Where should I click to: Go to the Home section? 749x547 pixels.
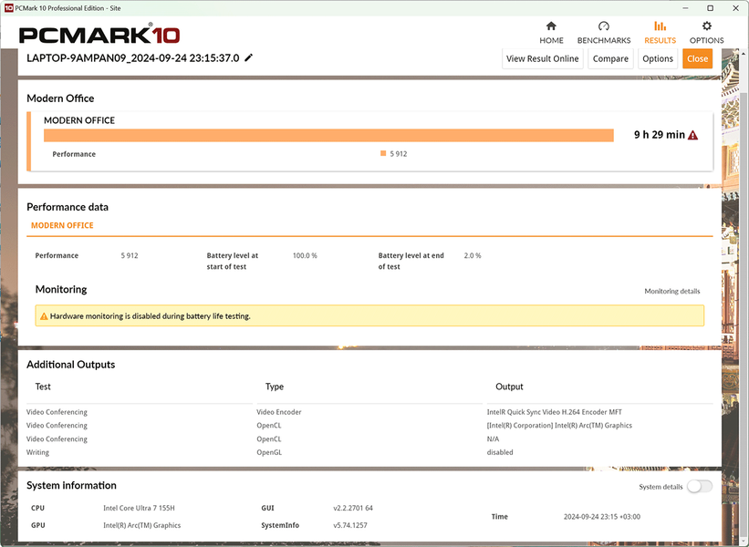coord(551,33)
